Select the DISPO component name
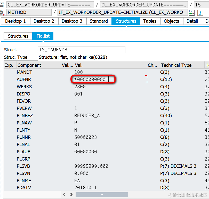The width and height of the screenshot is (209, 199). pyautogui.click(x=23, y=94)
